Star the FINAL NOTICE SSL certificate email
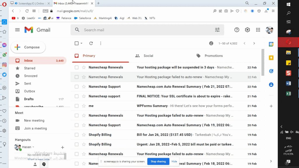The width and height of the screenshot is (299, 168). (x=84, y=96)
